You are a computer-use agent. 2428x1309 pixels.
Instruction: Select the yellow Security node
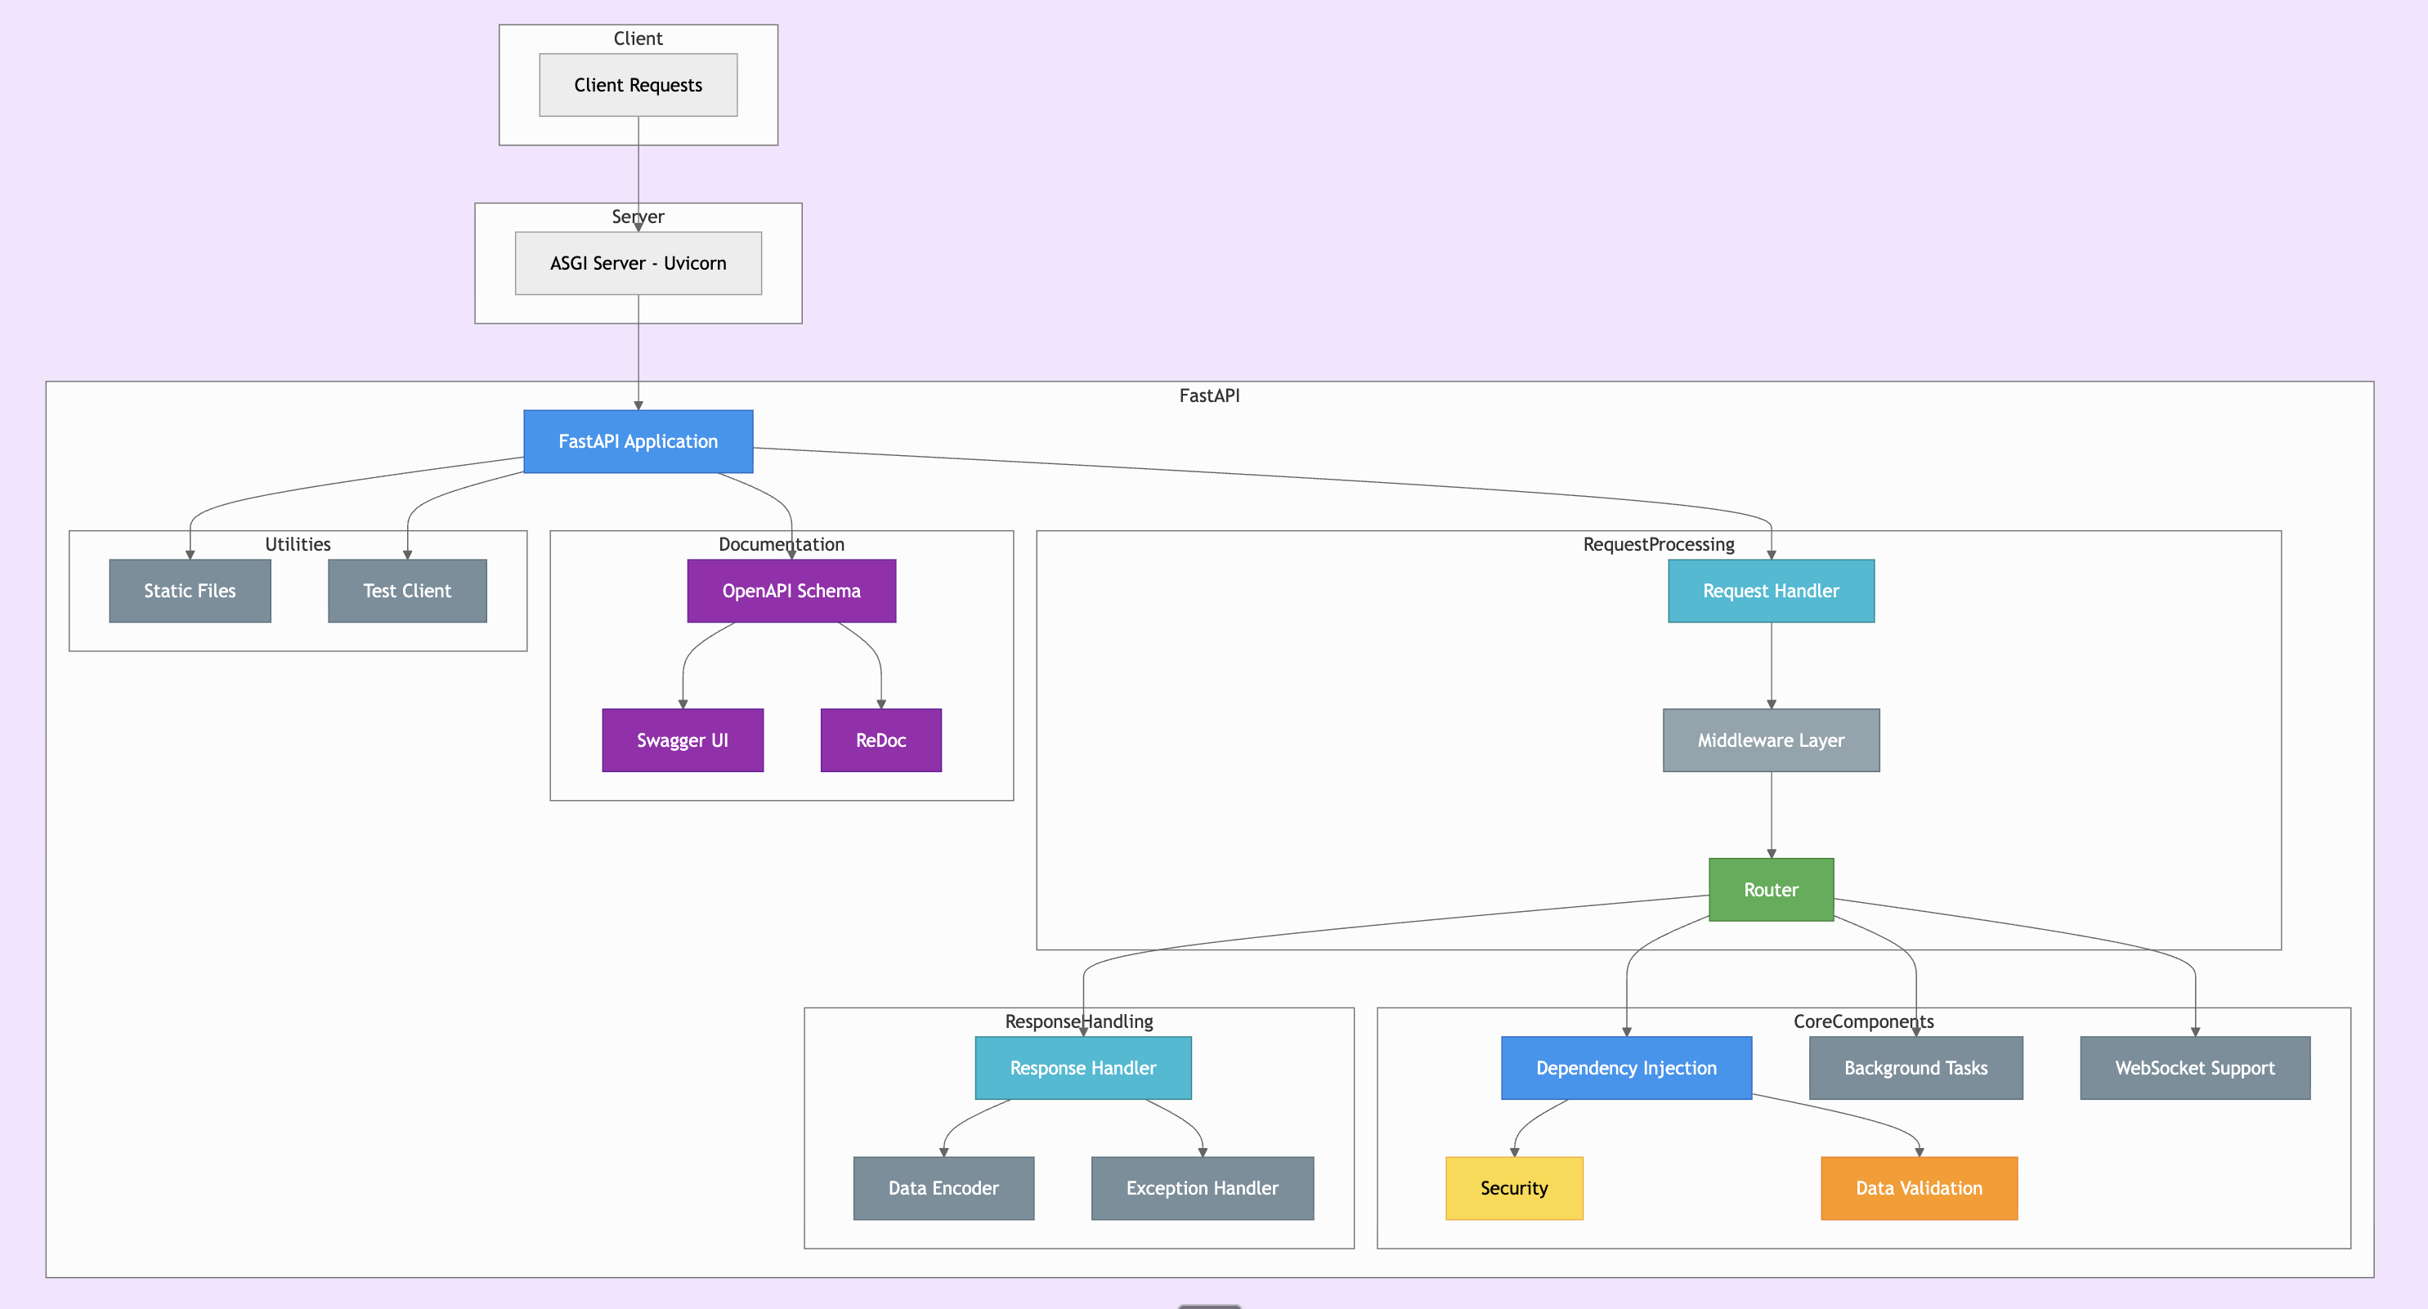click(1514, 1187)
